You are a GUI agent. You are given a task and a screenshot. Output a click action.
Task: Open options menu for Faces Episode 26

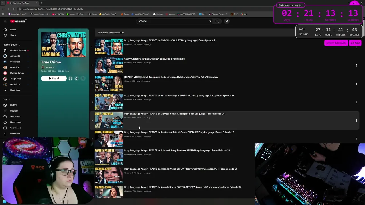point(356,139)
